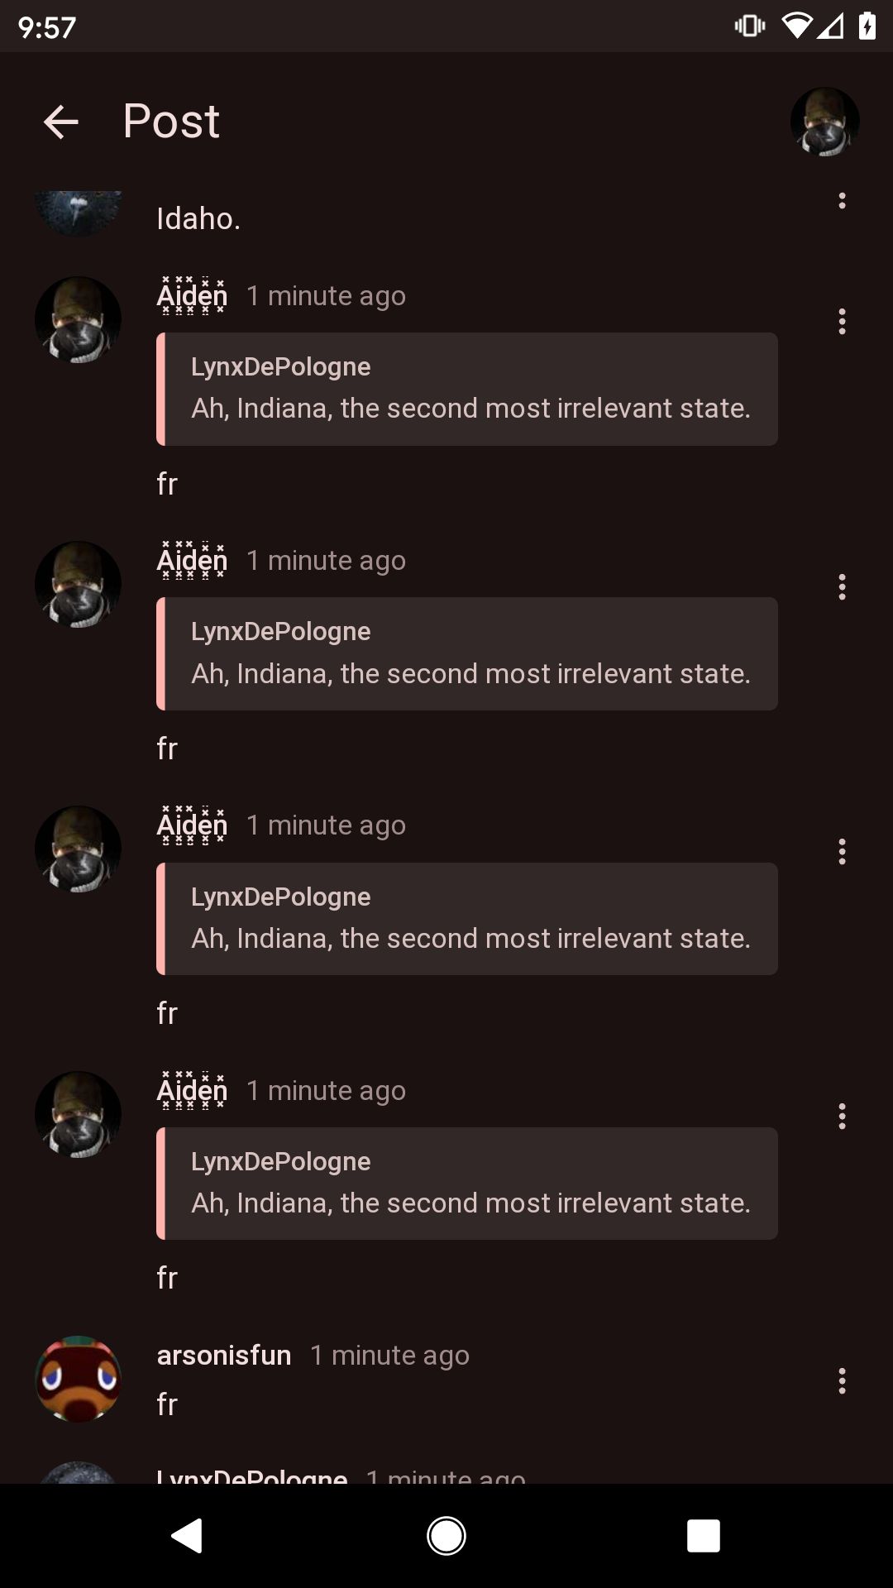Tap the battery icon in status bar
Screen dimensions: 893x1588
[x=867, y=26]
